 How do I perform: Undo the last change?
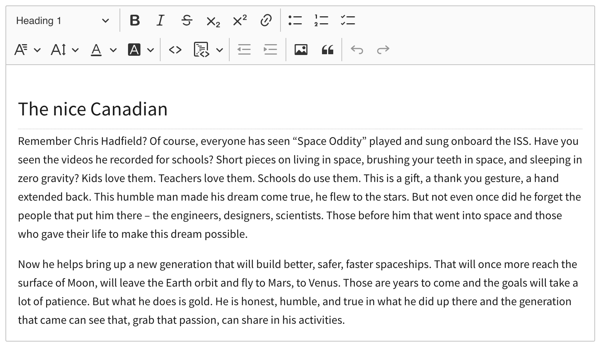(x=357, y=50)
